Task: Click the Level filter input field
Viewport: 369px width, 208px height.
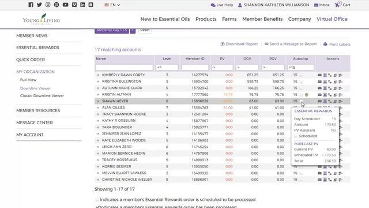Action: click(x=167, y=68)
